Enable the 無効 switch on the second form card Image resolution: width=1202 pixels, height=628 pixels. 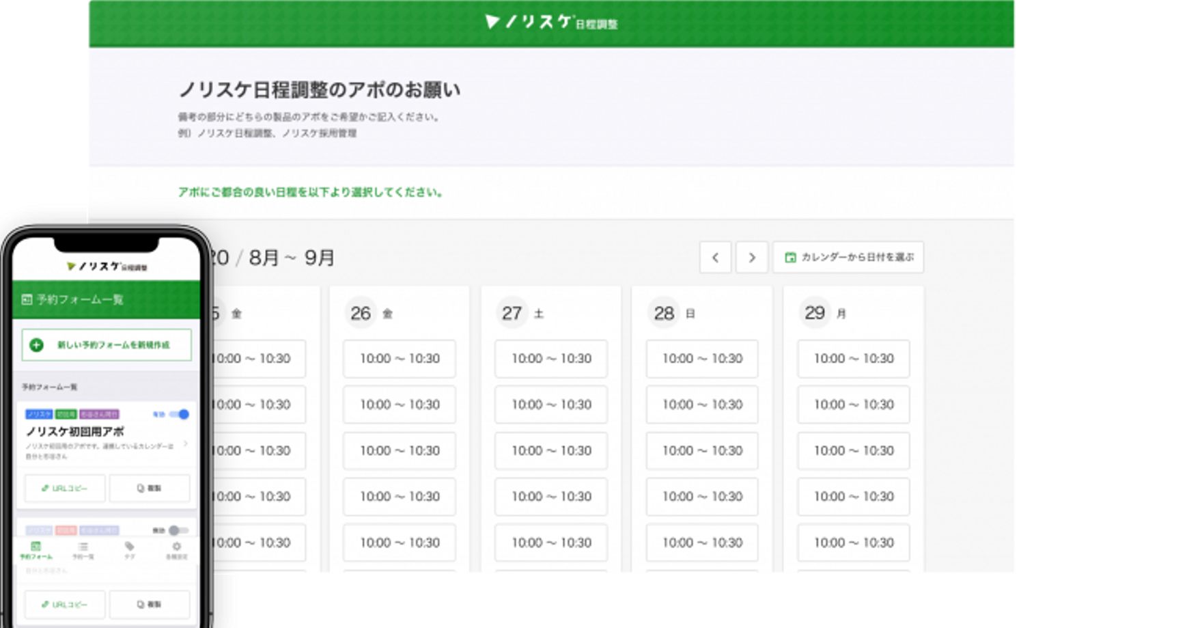tap(179, 530)
